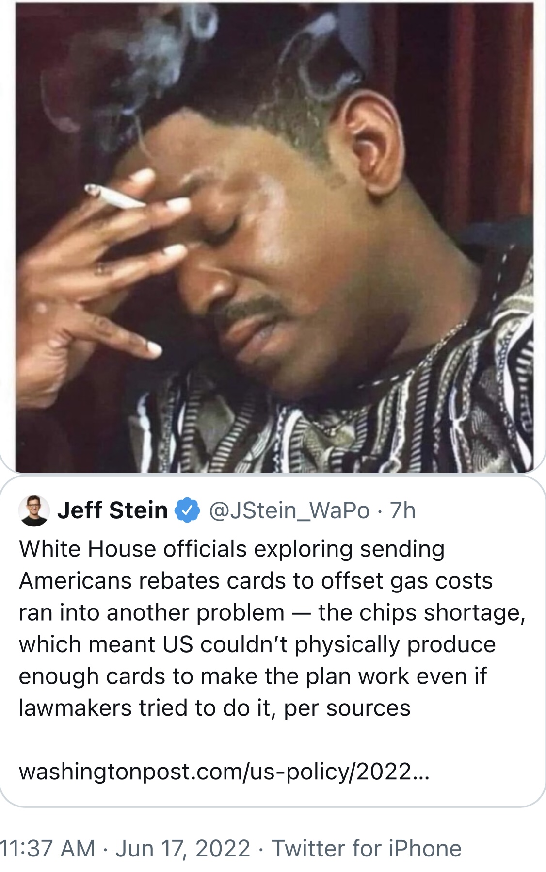Open the @JStein_WaPo handle
Viewport: 546px width, 872px height.
click(x=289, y=510)
